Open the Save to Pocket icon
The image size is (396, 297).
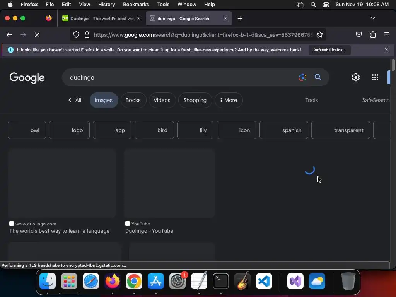pos(358,34)
